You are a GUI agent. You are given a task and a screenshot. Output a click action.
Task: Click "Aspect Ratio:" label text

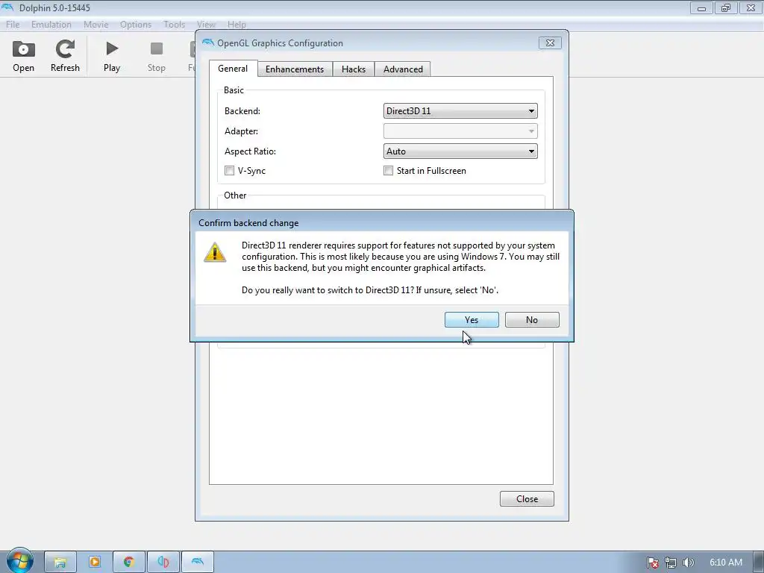tap(250, 151)
